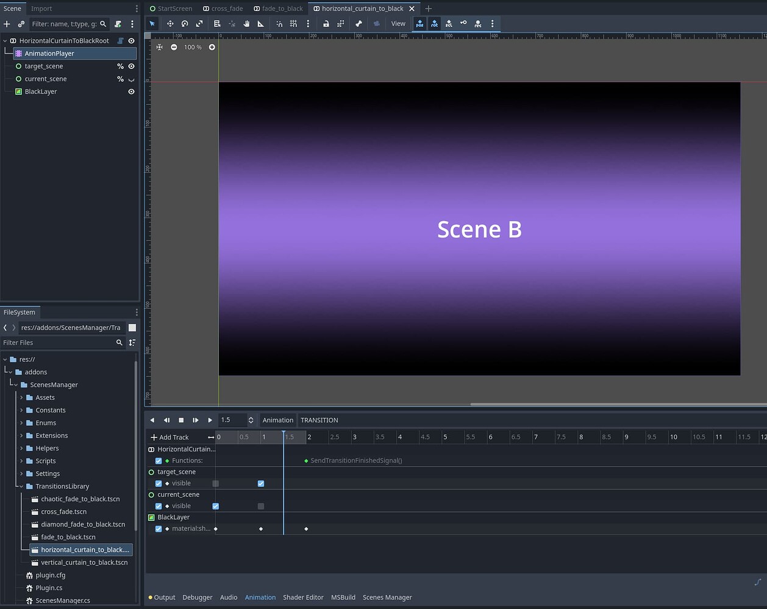The width and height of the screenshot is (767, 609).
Task: Uncheck the Functions track checkbox
Action: click(159, 461)
